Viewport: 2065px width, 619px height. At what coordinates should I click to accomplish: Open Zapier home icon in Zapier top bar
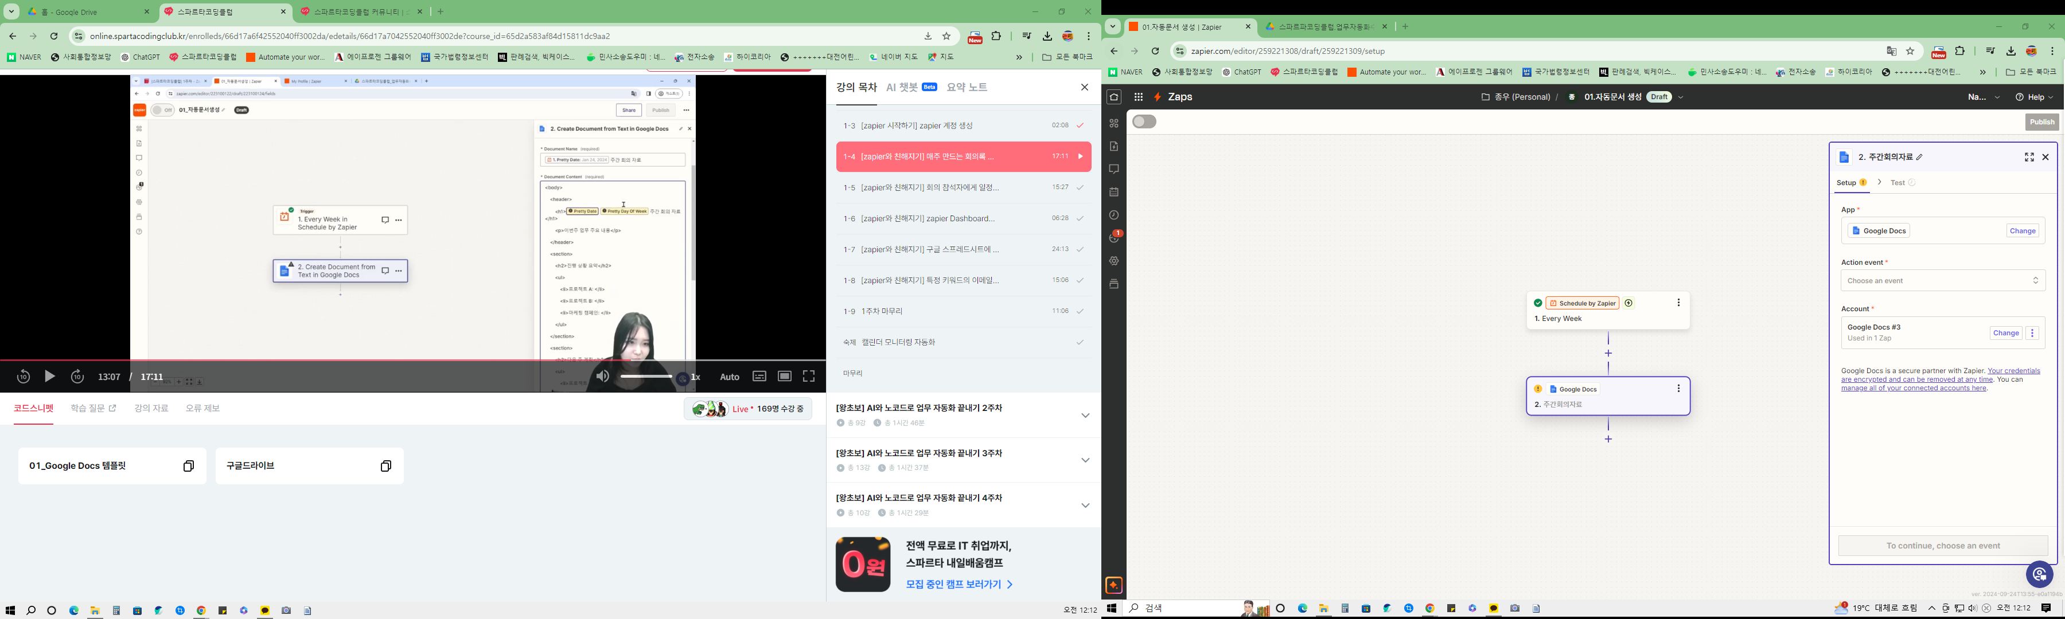pyautogui.click(x=1115, y=97)
